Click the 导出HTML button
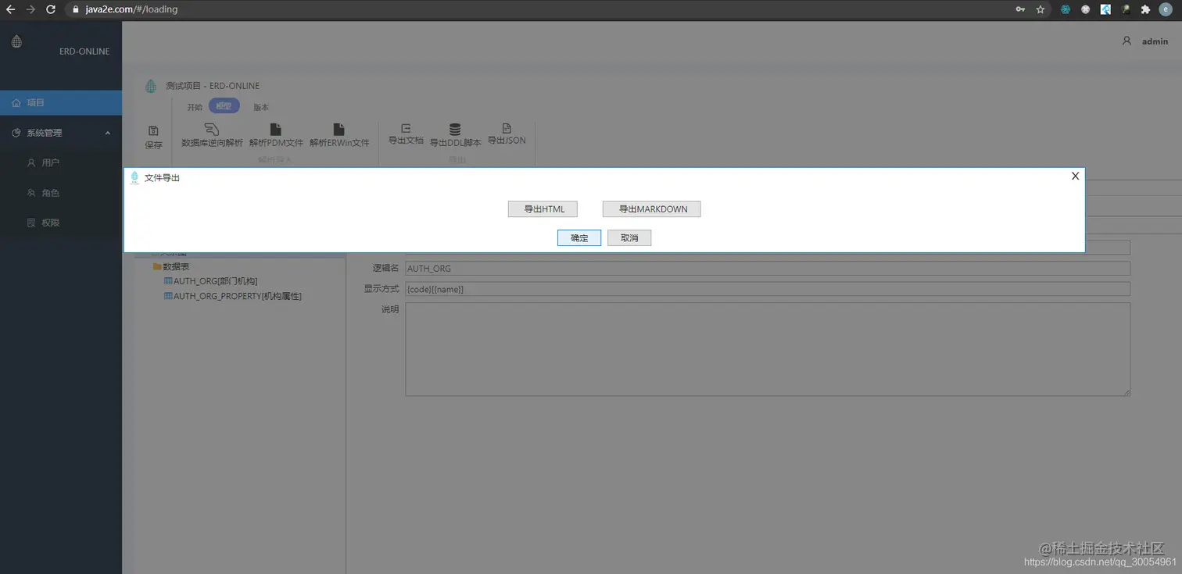The image size is (1182, 574). (544, 209)
